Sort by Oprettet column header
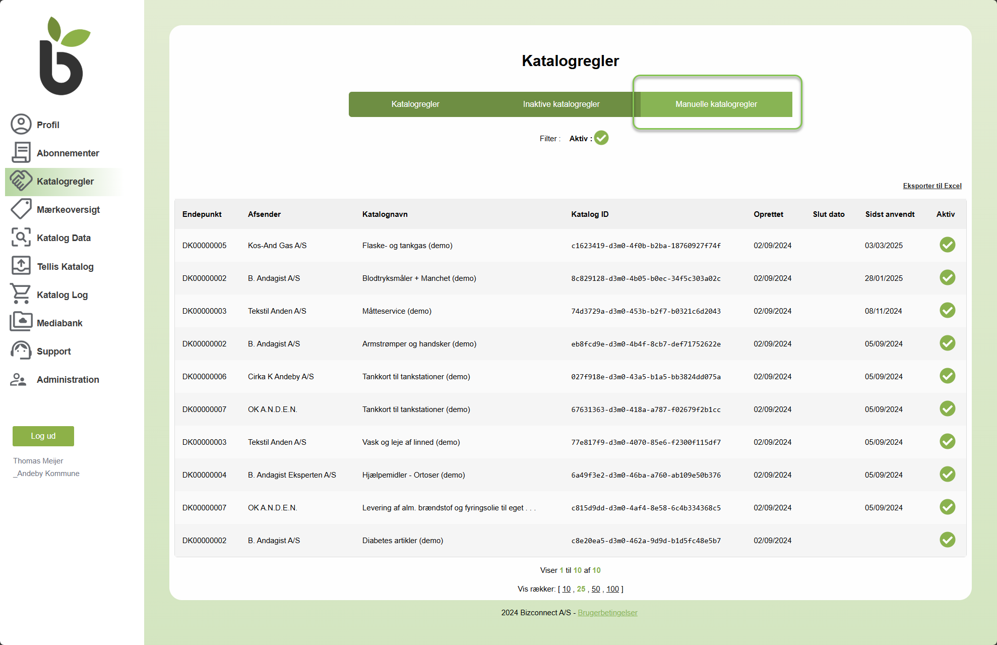997x645 pixels. (x=768, y=214)
